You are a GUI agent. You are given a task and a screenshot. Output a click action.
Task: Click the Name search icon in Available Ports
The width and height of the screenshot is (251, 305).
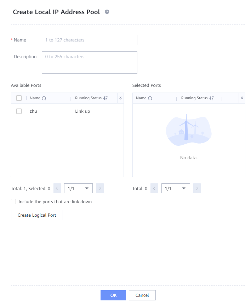click(x=44, y=98)
